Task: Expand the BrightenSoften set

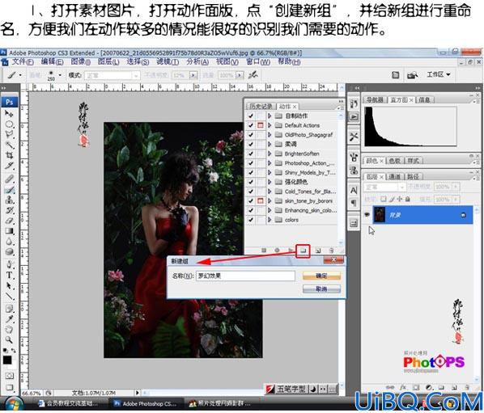Action: (x=270, y=154)
